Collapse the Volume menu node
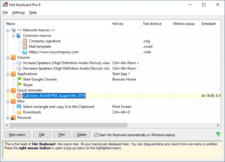This screenshot has height=162, width=225. pos(8,58)
